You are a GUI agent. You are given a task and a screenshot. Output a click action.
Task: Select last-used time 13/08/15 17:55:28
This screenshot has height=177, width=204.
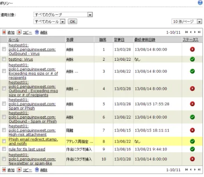152,104
